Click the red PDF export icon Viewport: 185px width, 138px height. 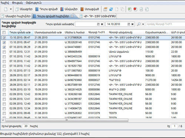pyautogui.click(x=135, y=9)
